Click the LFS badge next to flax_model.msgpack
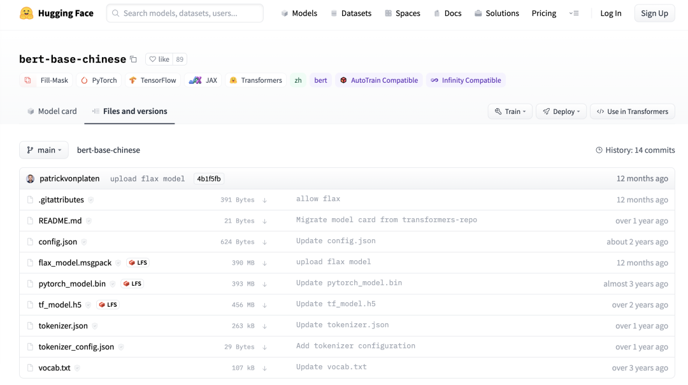Viewport: 688px width, 385px height. pyautogui.click(x=138, y=263)
